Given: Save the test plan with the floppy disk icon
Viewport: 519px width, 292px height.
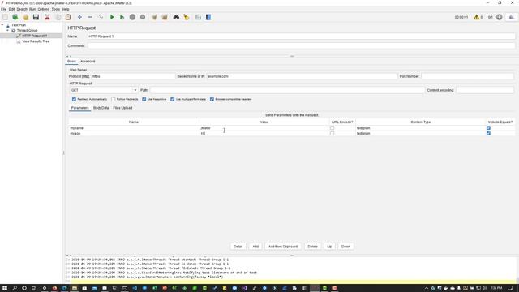Looking at the screenshot, I should click(36, 17).
